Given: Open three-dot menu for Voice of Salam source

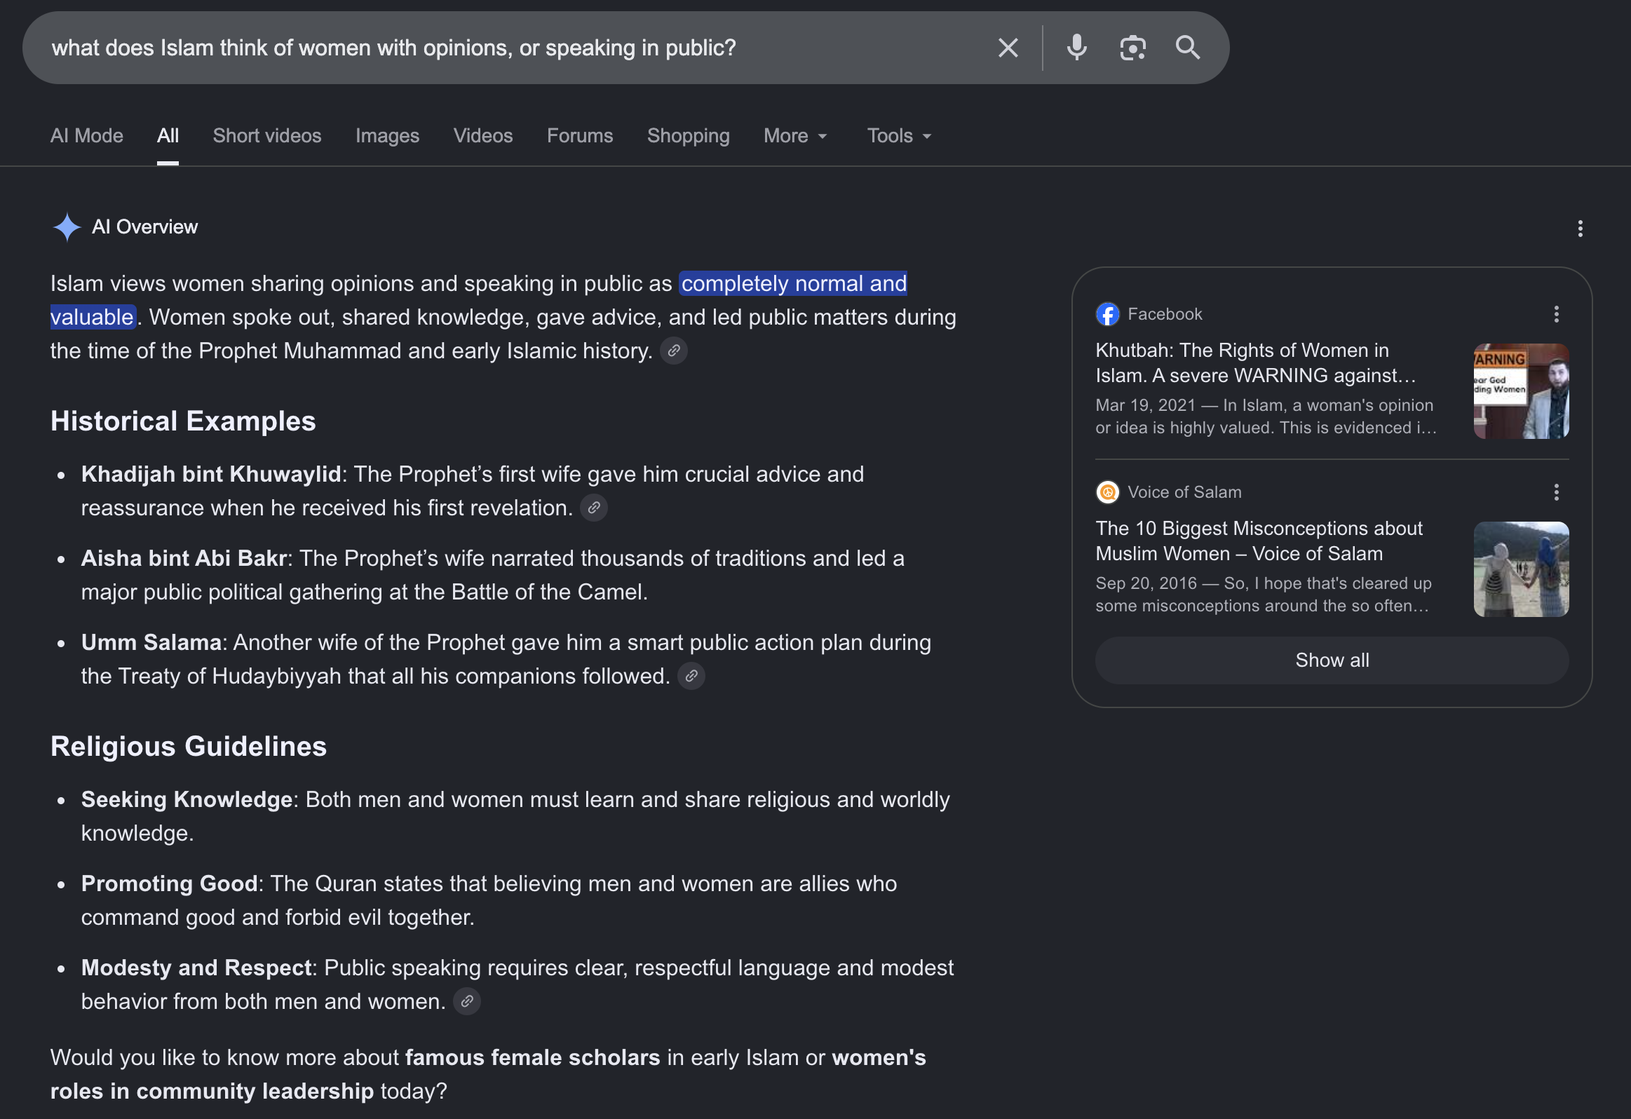Looking at the screenshot, I should click(1556, 492).
